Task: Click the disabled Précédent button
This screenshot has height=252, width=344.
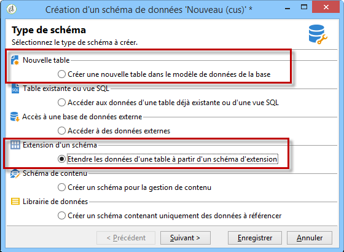Action: [126, 238]
